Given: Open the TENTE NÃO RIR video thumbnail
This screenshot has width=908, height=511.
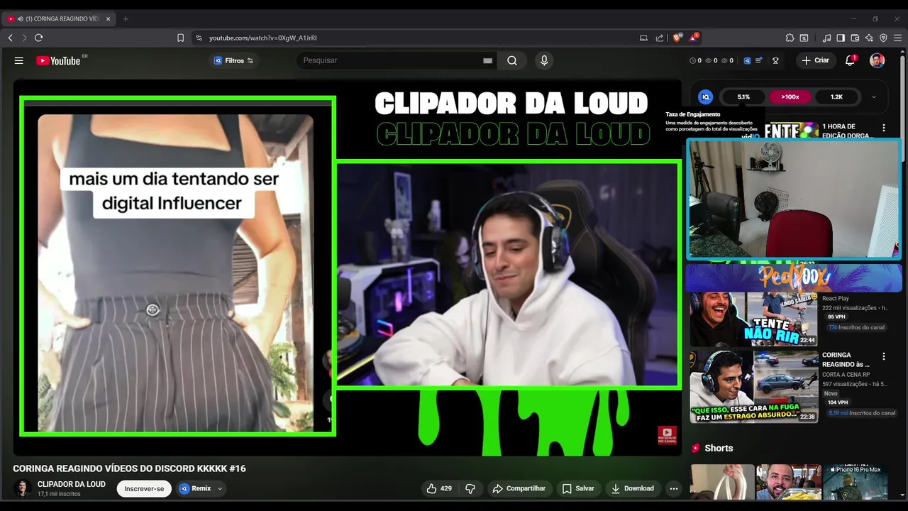Looking at the screenshot, I should coord(753,318).
